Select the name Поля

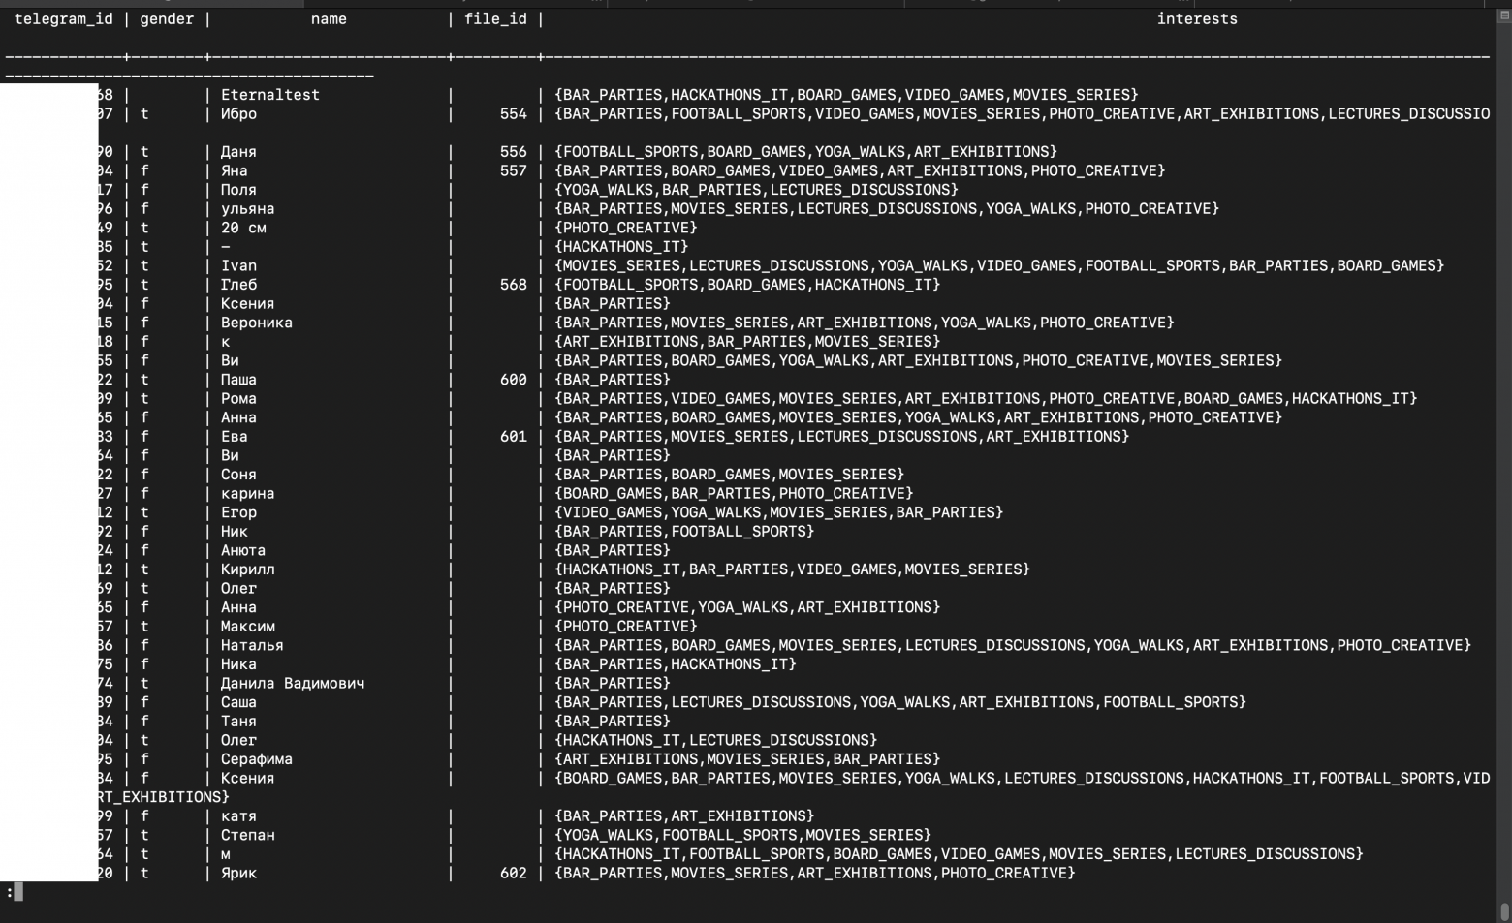(x=238, y=190)
